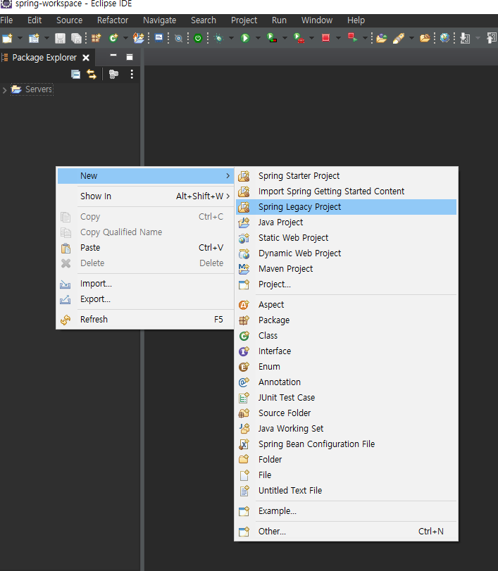Image resolution: width=498 pixels, height=571 pixels.
Task: Toggle Link with Editor in Package Explorer
Action: coord(92,75)
